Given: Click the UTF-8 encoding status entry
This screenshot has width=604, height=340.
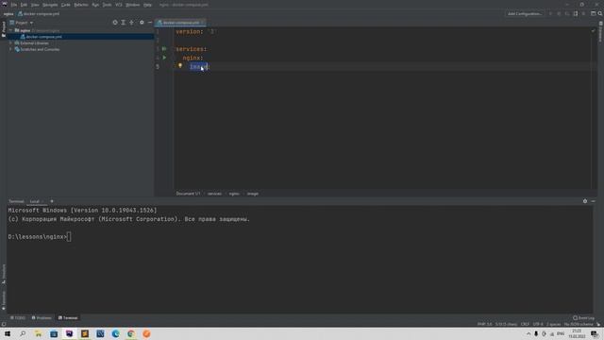Looking at the screenshot, I should 538,324.
